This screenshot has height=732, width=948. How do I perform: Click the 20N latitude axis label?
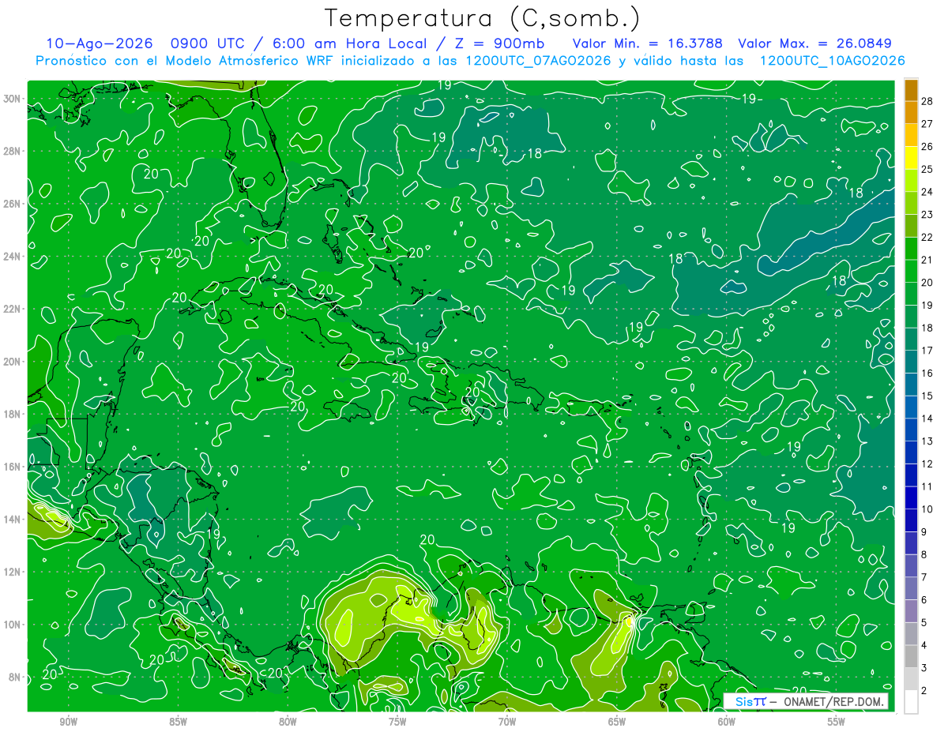[13, 362]
